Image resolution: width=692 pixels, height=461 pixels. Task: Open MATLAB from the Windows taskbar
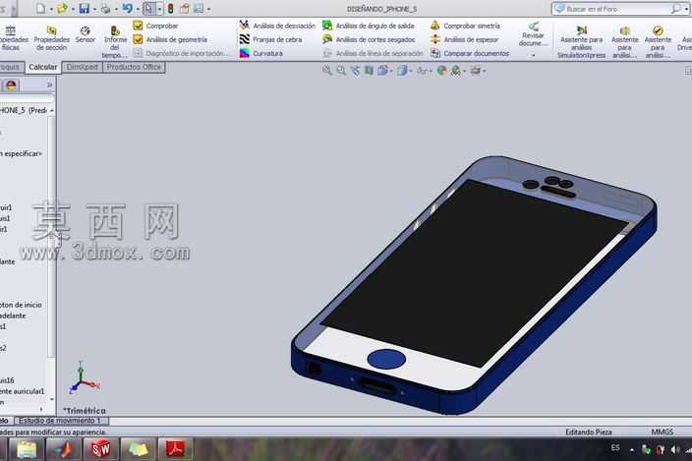click(64, 449)
